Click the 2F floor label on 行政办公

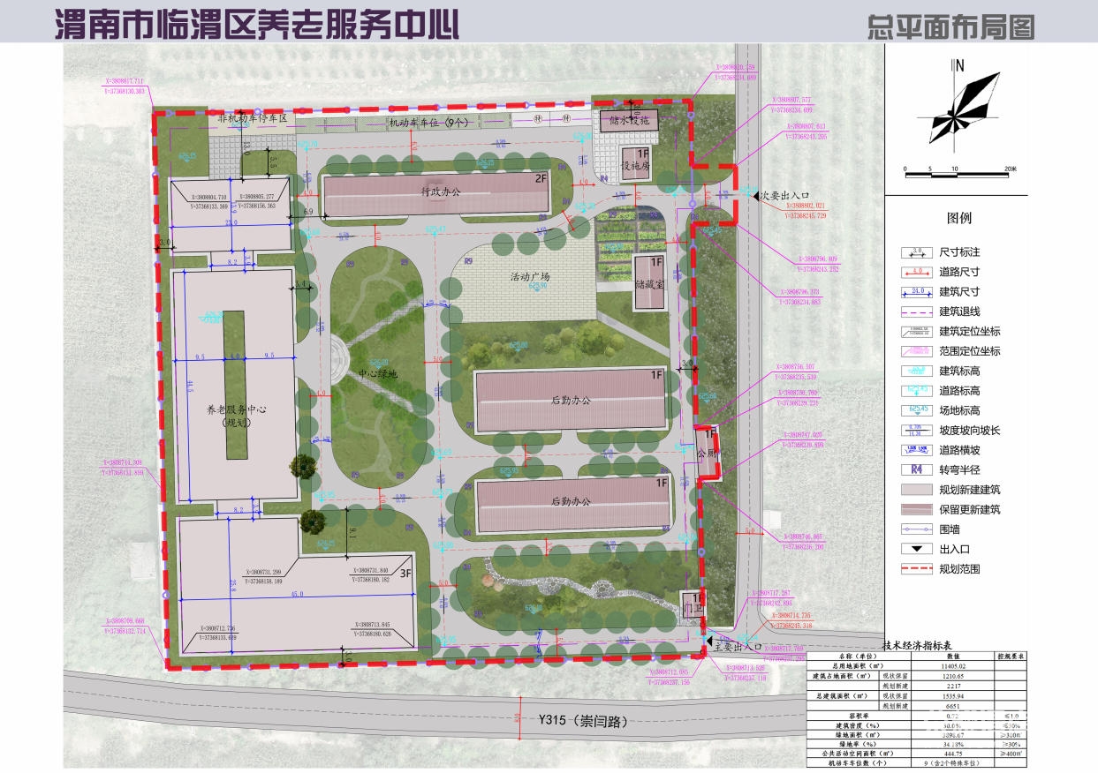(x=541, y=180)
